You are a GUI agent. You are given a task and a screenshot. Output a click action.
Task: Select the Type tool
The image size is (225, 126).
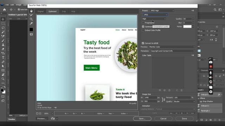(3, 57)
